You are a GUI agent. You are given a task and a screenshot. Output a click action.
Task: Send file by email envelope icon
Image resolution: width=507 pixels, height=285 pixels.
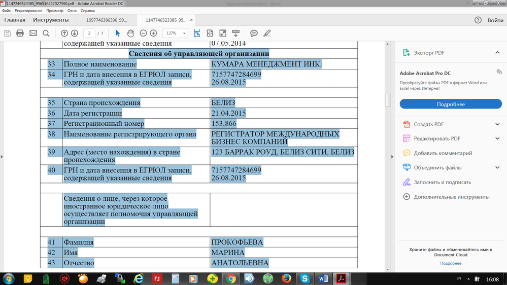[33, 33]
